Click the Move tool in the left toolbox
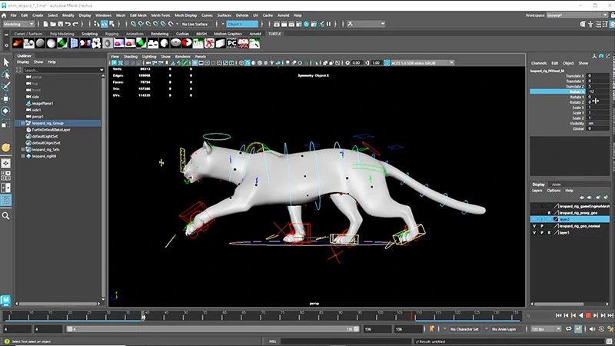Screen dimensions: 615x346 click(x=6, y=98)
